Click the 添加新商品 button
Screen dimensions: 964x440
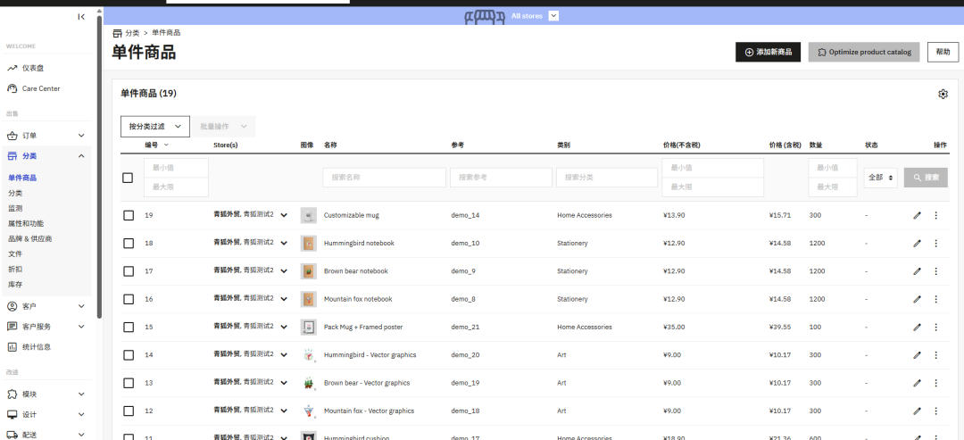click(768, 53)
